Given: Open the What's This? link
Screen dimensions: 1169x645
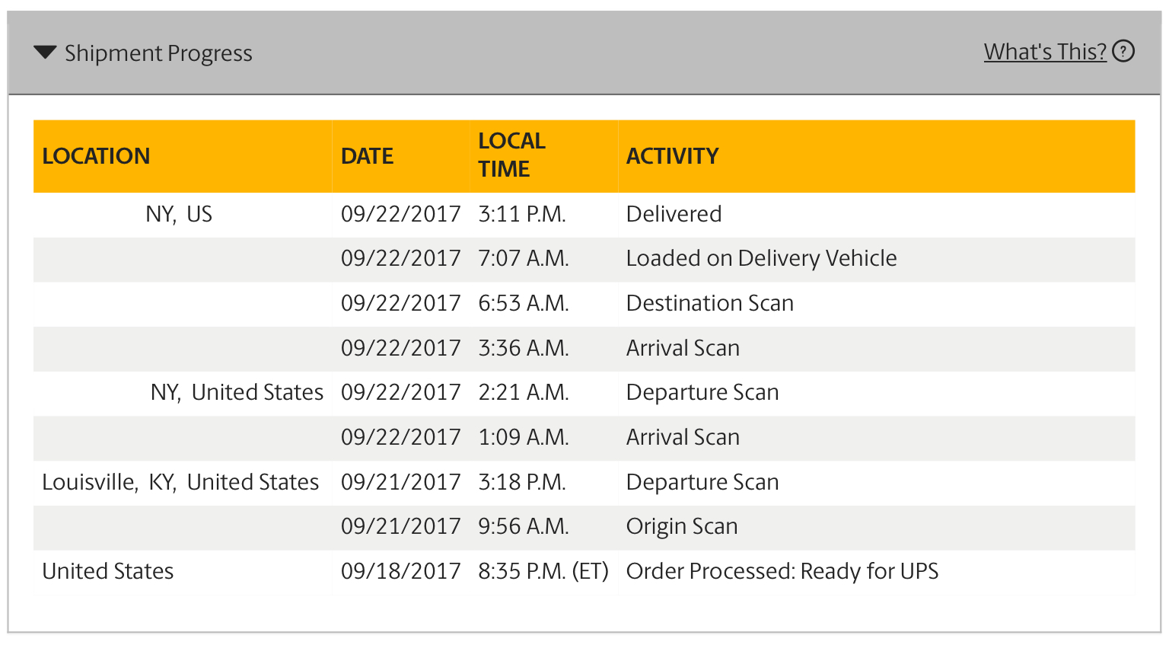Looking at the screenshot, I should click(1045, 52).
